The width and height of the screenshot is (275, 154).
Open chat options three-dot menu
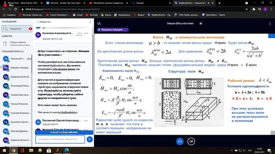(90, 22)
